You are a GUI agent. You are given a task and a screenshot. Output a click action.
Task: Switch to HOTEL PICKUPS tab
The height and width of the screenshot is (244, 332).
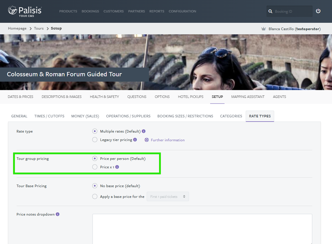pos(191,97)
